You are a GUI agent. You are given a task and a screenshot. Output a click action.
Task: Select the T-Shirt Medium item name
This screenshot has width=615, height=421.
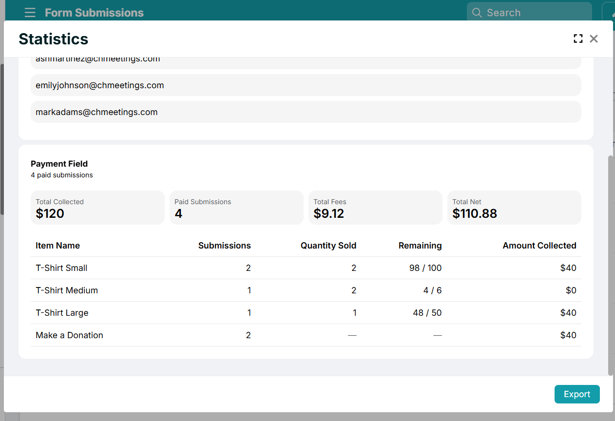point(67,290)
